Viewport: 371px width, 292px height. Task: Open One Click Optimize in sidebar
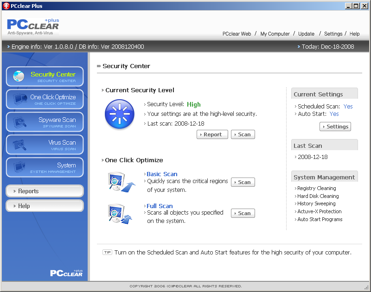coord(45,99)
